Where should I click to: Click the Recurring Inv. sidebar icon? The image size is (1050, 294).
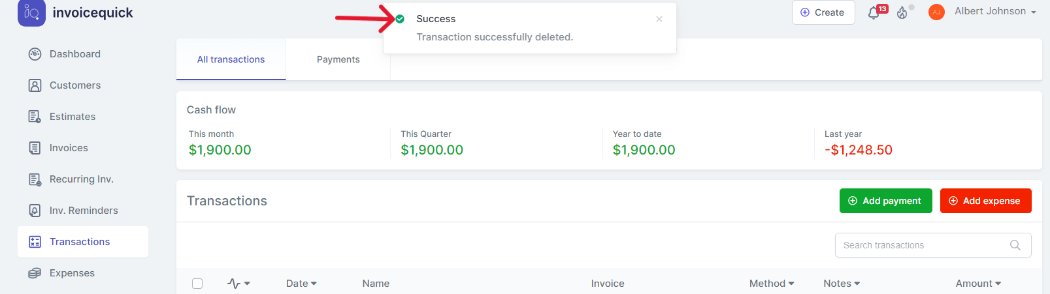pos(35,179)
